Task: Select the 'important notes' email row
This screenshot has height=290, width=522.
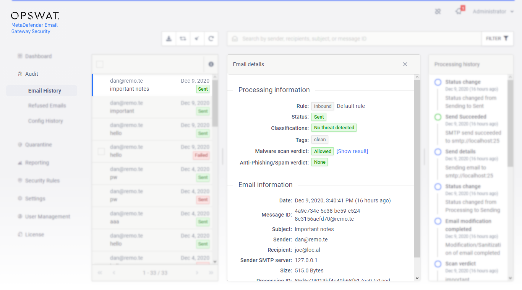Action: coord(152,85)
